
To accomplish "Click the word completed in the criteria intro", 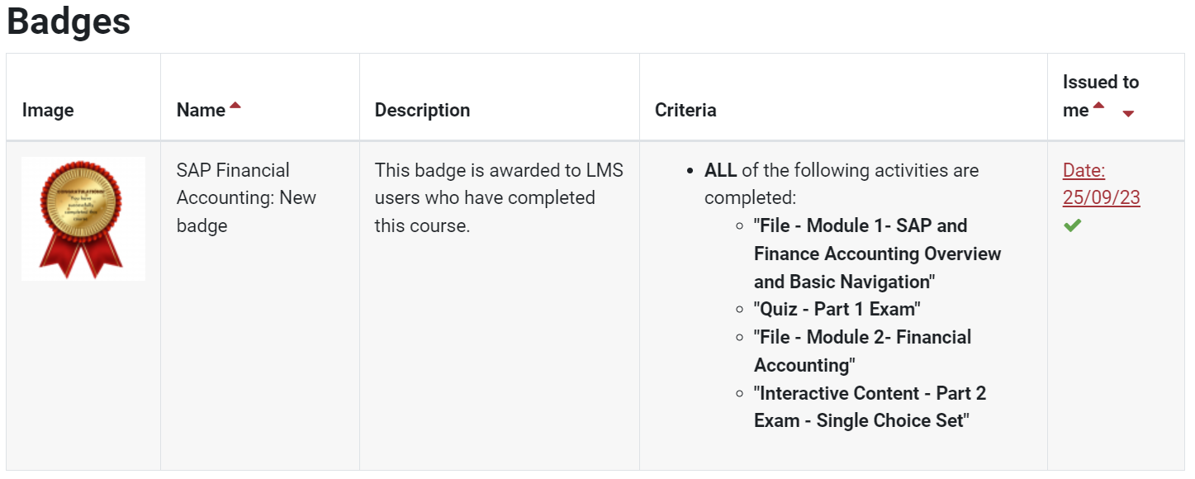I will 747,198.
